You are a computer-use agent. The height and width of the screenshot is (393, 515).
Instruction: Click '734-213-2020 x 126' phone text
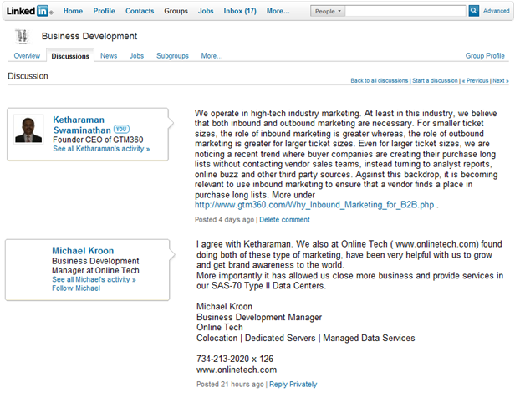235,359
